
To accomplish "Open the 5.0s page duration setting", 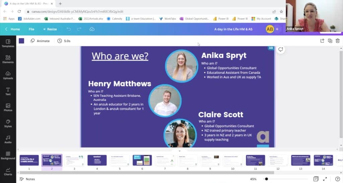I will 64,41.
